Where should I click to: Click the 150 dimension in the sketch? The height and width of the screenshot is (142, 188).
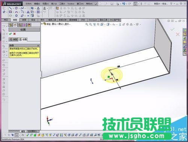click(118, 66)
